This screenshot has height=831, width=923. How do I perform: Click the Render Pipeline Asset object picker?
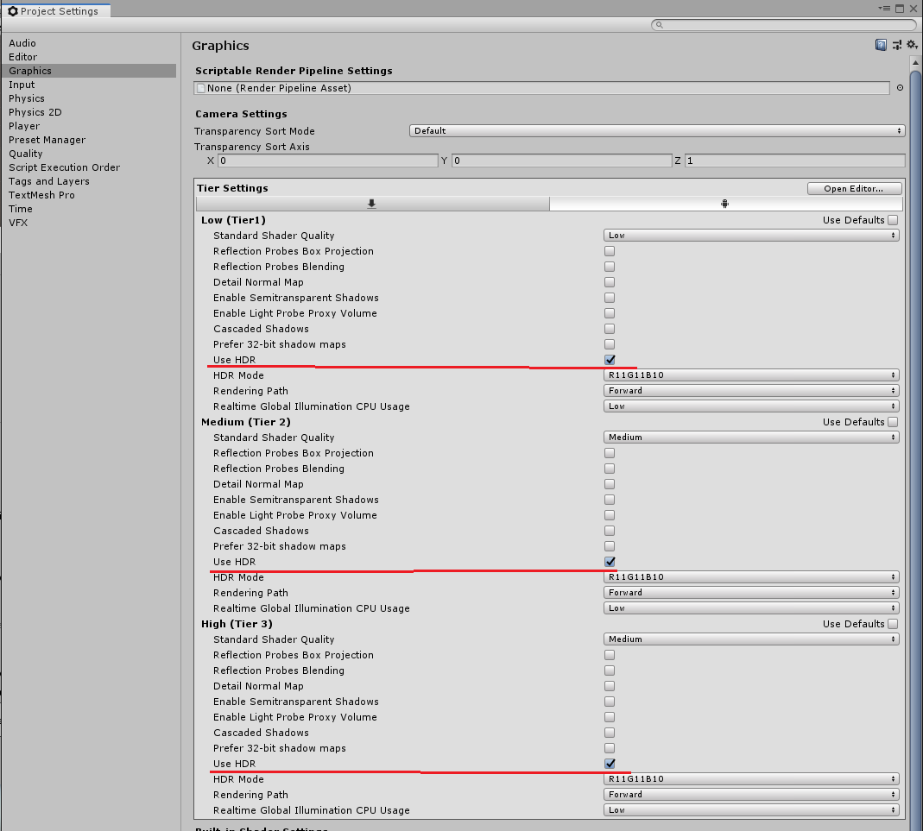(900, 88)
